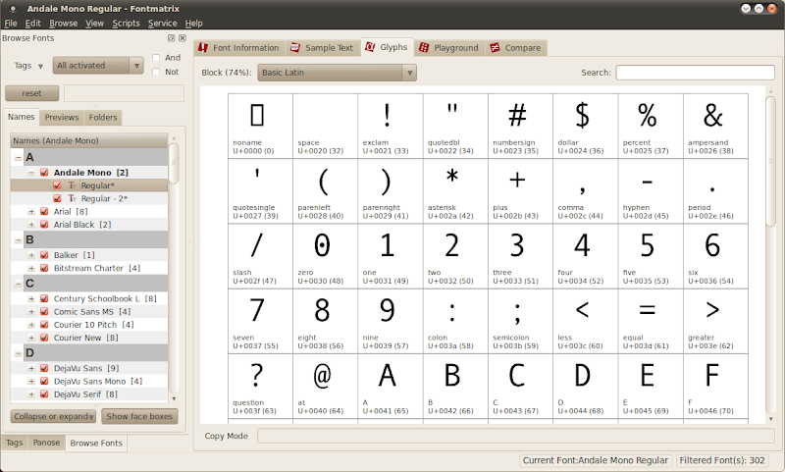Screen dimensions: 785x472
Task: Click the Show face boxes button
Action: click(x=139, y=416)
